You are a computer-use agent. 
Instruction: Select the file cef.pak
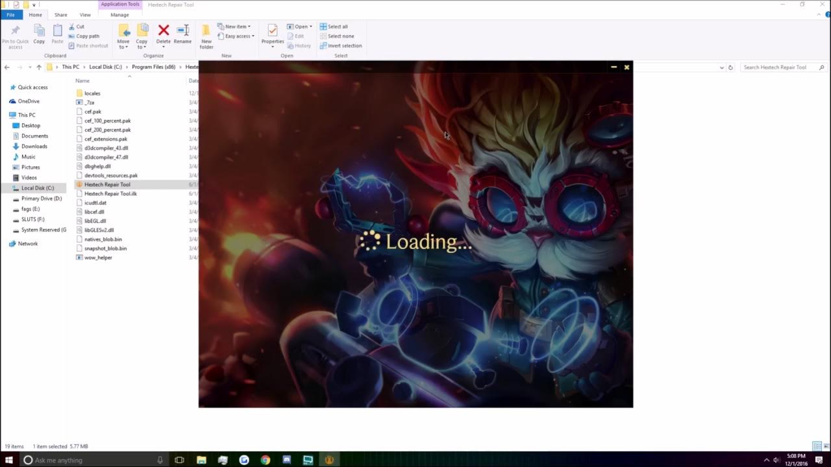coord(93,112)
